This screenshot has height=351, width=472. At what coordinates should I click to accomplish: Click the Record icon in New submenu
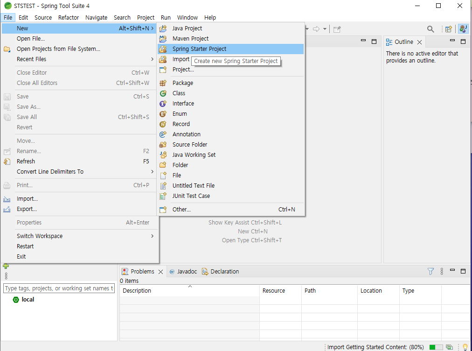163,124
